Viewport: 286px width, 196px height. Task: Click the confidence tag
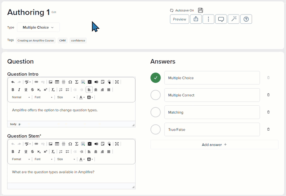(x=78, y=40)
